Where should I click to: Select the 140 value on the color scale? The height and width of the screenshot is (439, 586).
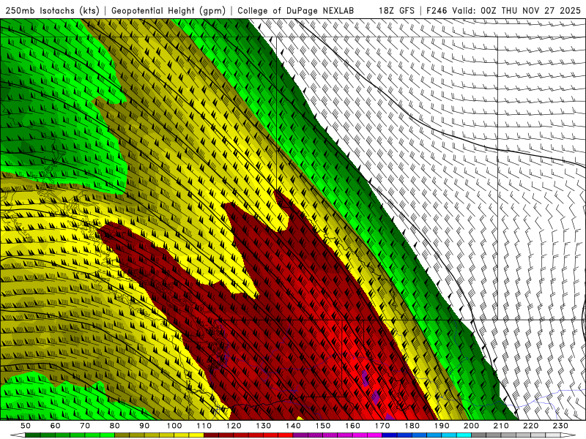293,426
